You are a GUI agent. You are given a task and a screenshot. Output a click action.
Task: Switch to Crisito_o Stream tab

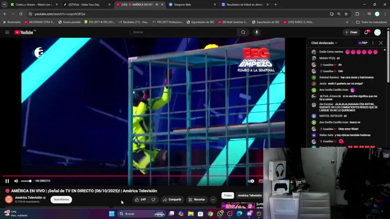[34, 5]
